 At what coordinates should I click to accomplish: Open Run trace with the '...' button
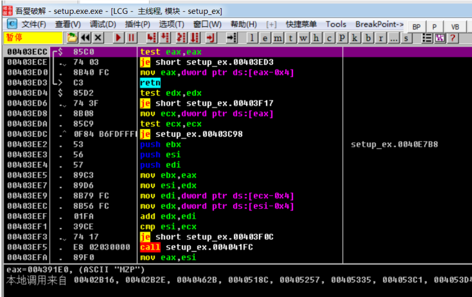click(x=393, y=38)
